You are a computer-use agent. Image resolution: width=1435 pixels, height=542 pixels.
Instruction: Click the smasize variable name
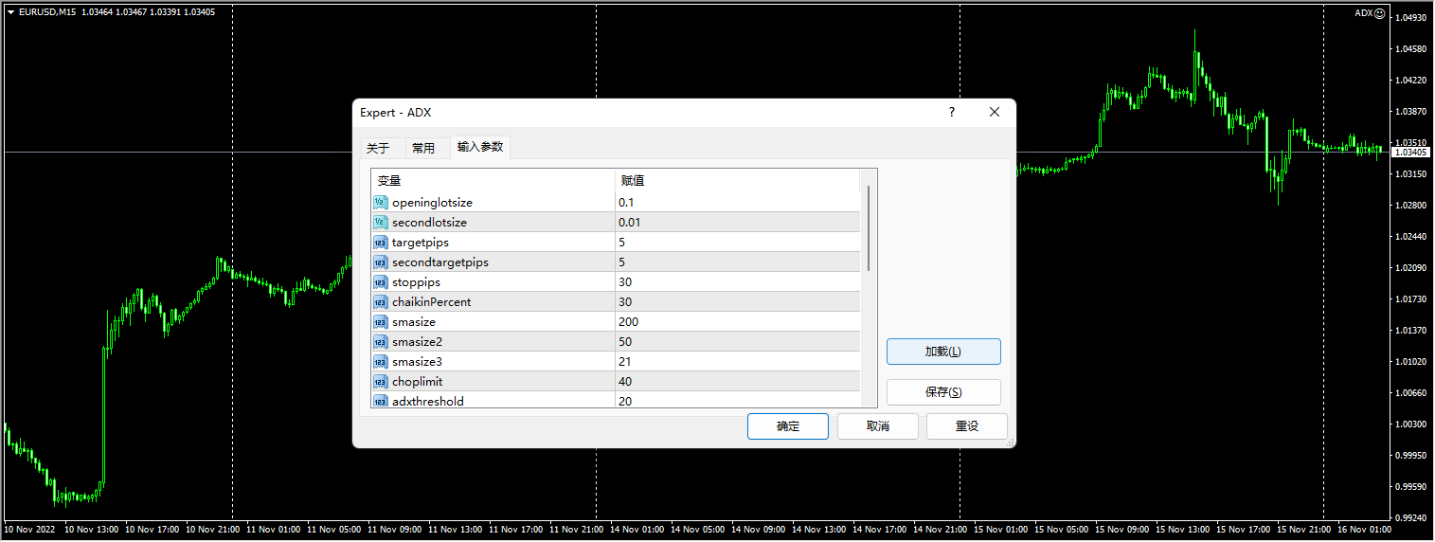(x=414, y=322)
